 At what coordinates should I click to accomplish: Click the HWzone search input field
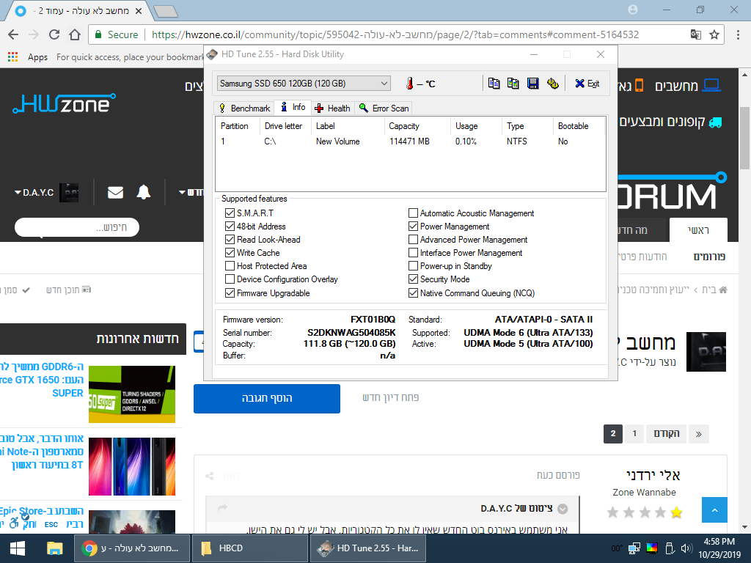coord(77,227)
